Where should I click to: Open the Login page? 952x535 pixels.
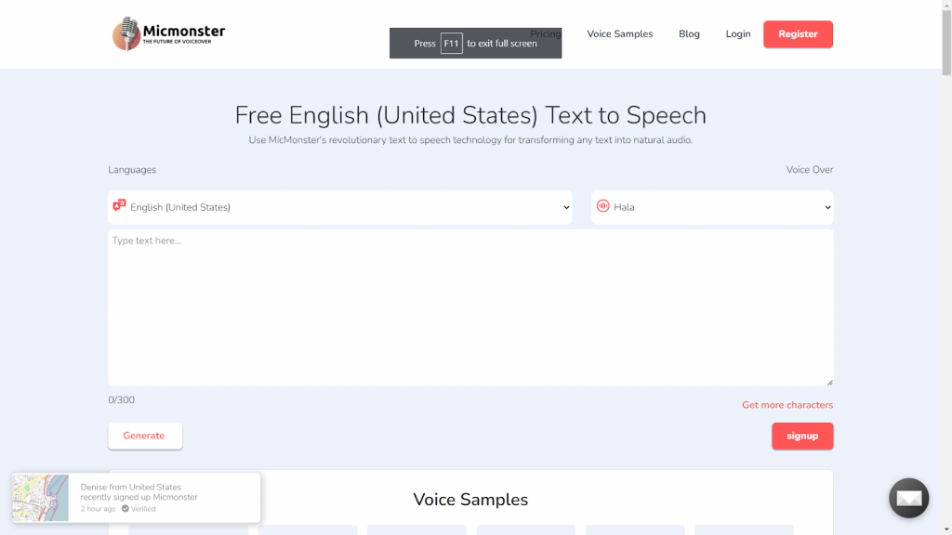pos(737,34)
